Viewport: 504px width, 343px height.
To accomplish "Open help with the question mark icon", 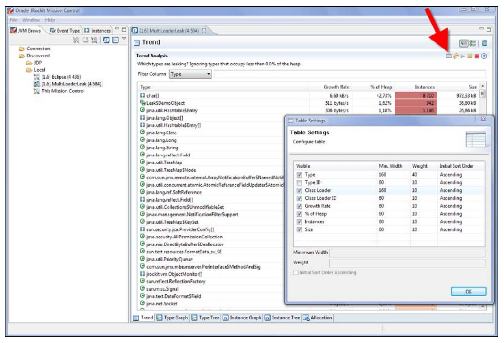I will coord(484,56).
